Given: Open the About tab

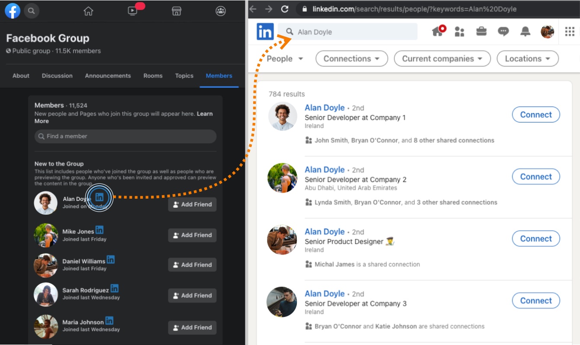Looking at the screenshot, I should (21, 76).
